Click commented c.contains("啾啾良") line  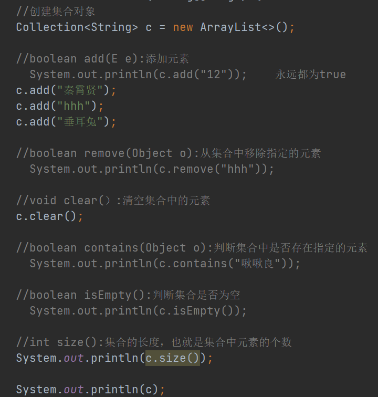(x=165, y=263)
